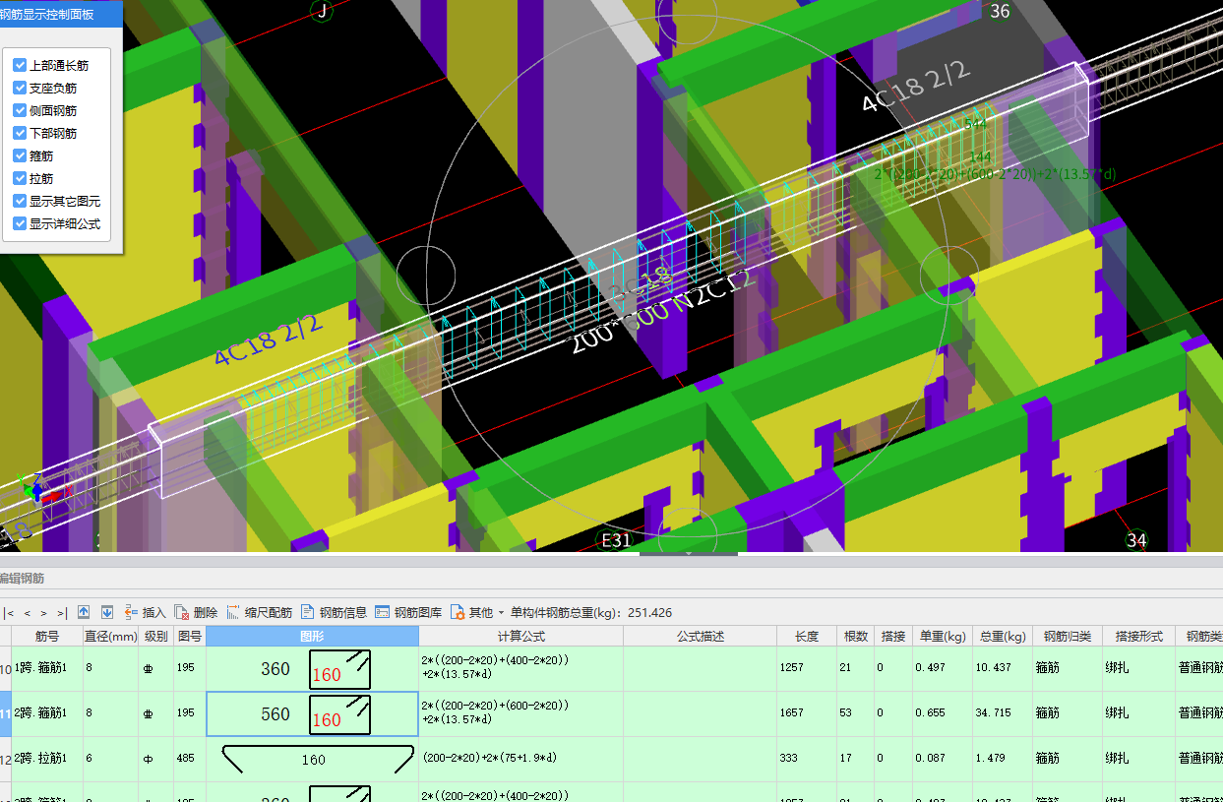
Task: Click the move row up icon
Action: point(84,612)
